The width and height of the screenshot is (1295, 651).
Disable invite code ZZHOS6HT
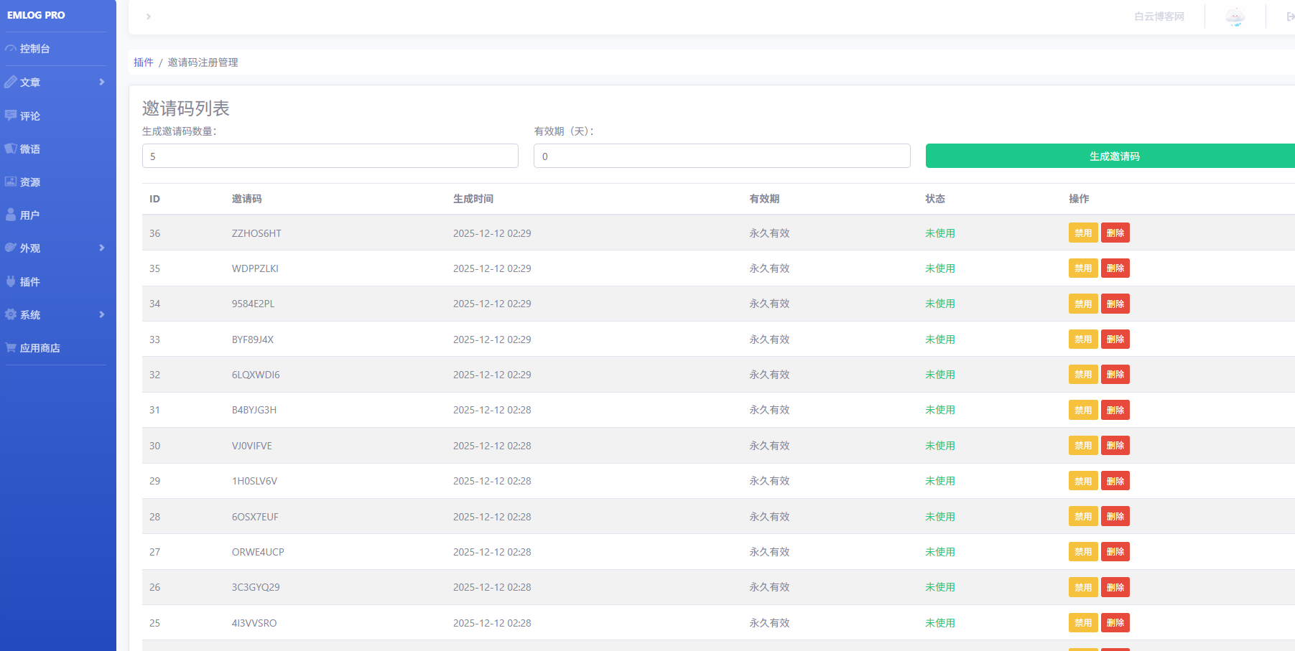pos(1082,233)
